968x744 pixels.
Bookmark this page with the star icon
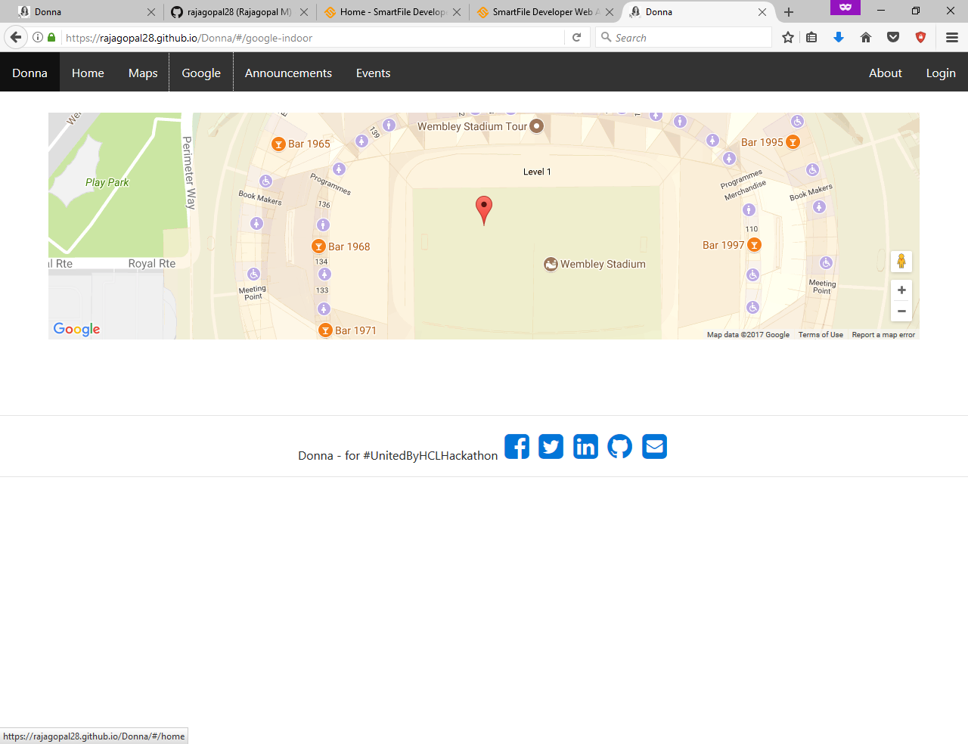788,37
